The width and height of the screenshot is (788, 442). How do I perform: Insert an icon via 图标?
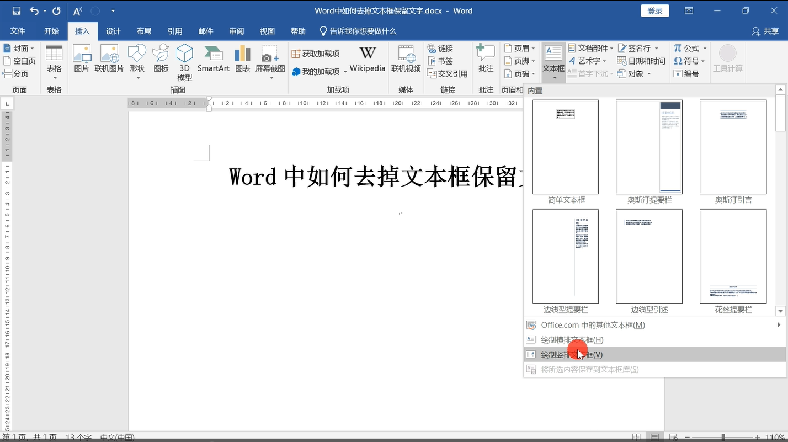coord(161,59)
